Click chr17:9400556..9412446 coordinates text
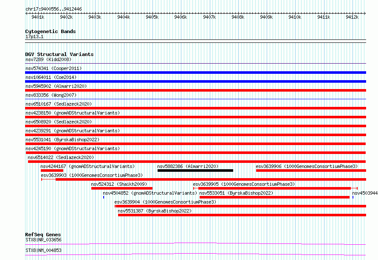This screenshot has width=378, height=260. tap(54, 9)
